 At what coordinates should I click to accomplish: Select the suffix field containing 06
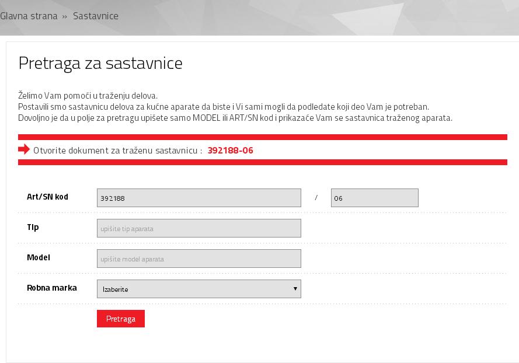tap(374, 198)
